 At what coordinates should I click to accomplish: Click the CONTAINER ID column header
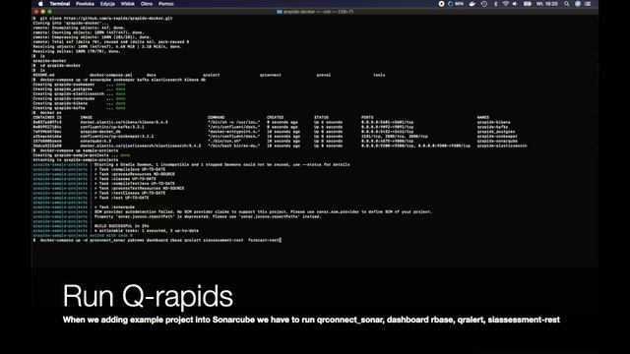[x=47, y=117]
